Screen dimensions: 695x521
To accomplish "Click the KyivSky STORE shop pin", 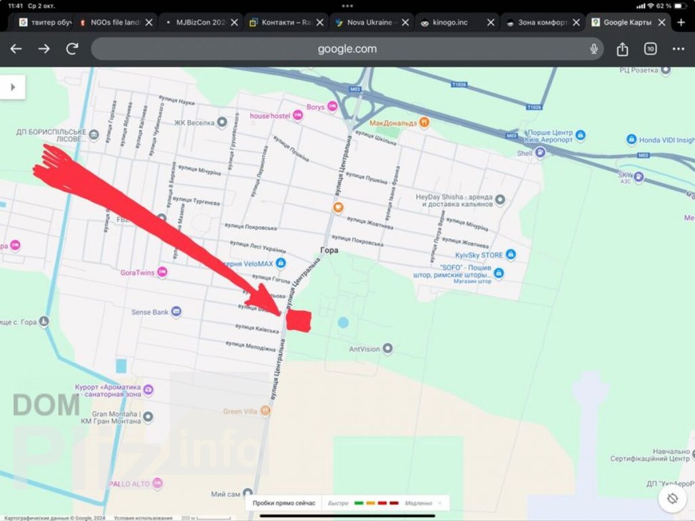I will (x=511, y=255).
